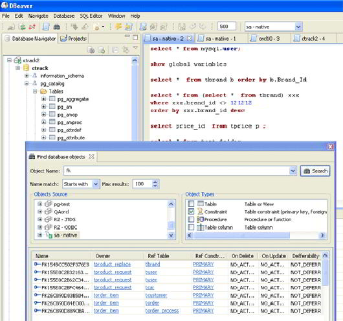The width and height of the screenshot is (343, 321).
Task: Click the New Connection toolbar icon
Action: coord(11,27)
